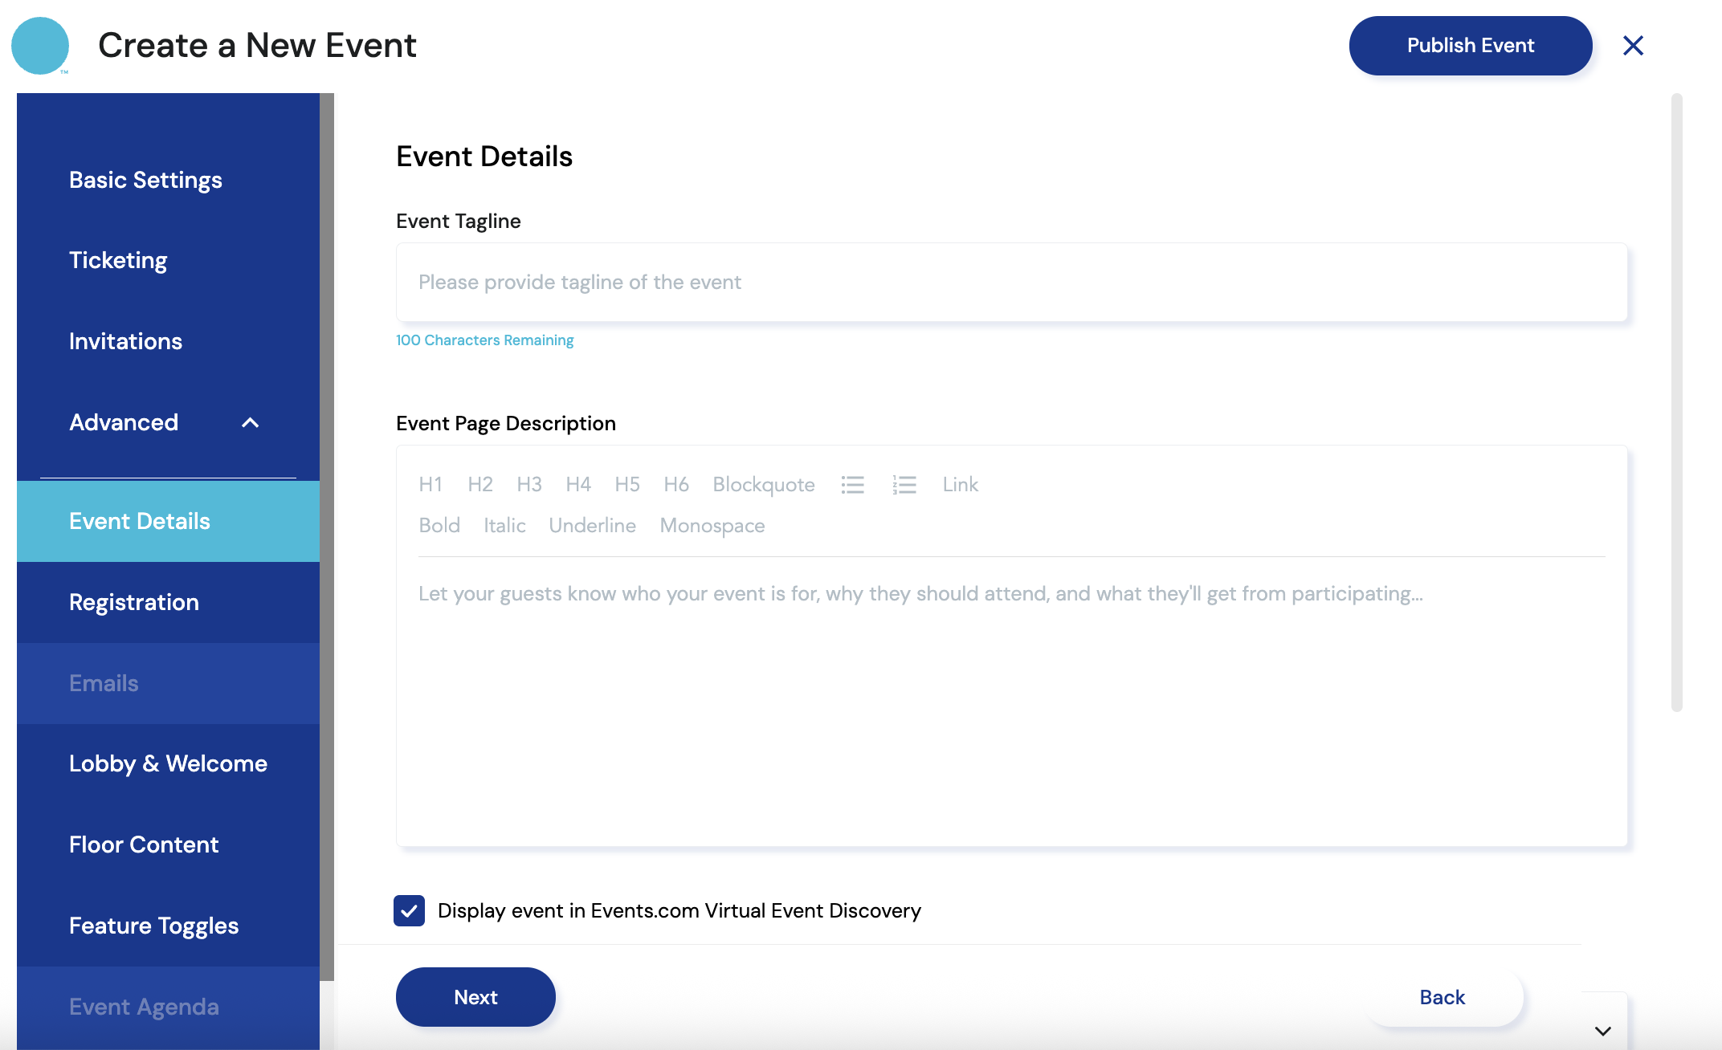Screen dimensions: 1722x1050
Task: Insert a bulleted list in description
Action: tap(852, 485)
